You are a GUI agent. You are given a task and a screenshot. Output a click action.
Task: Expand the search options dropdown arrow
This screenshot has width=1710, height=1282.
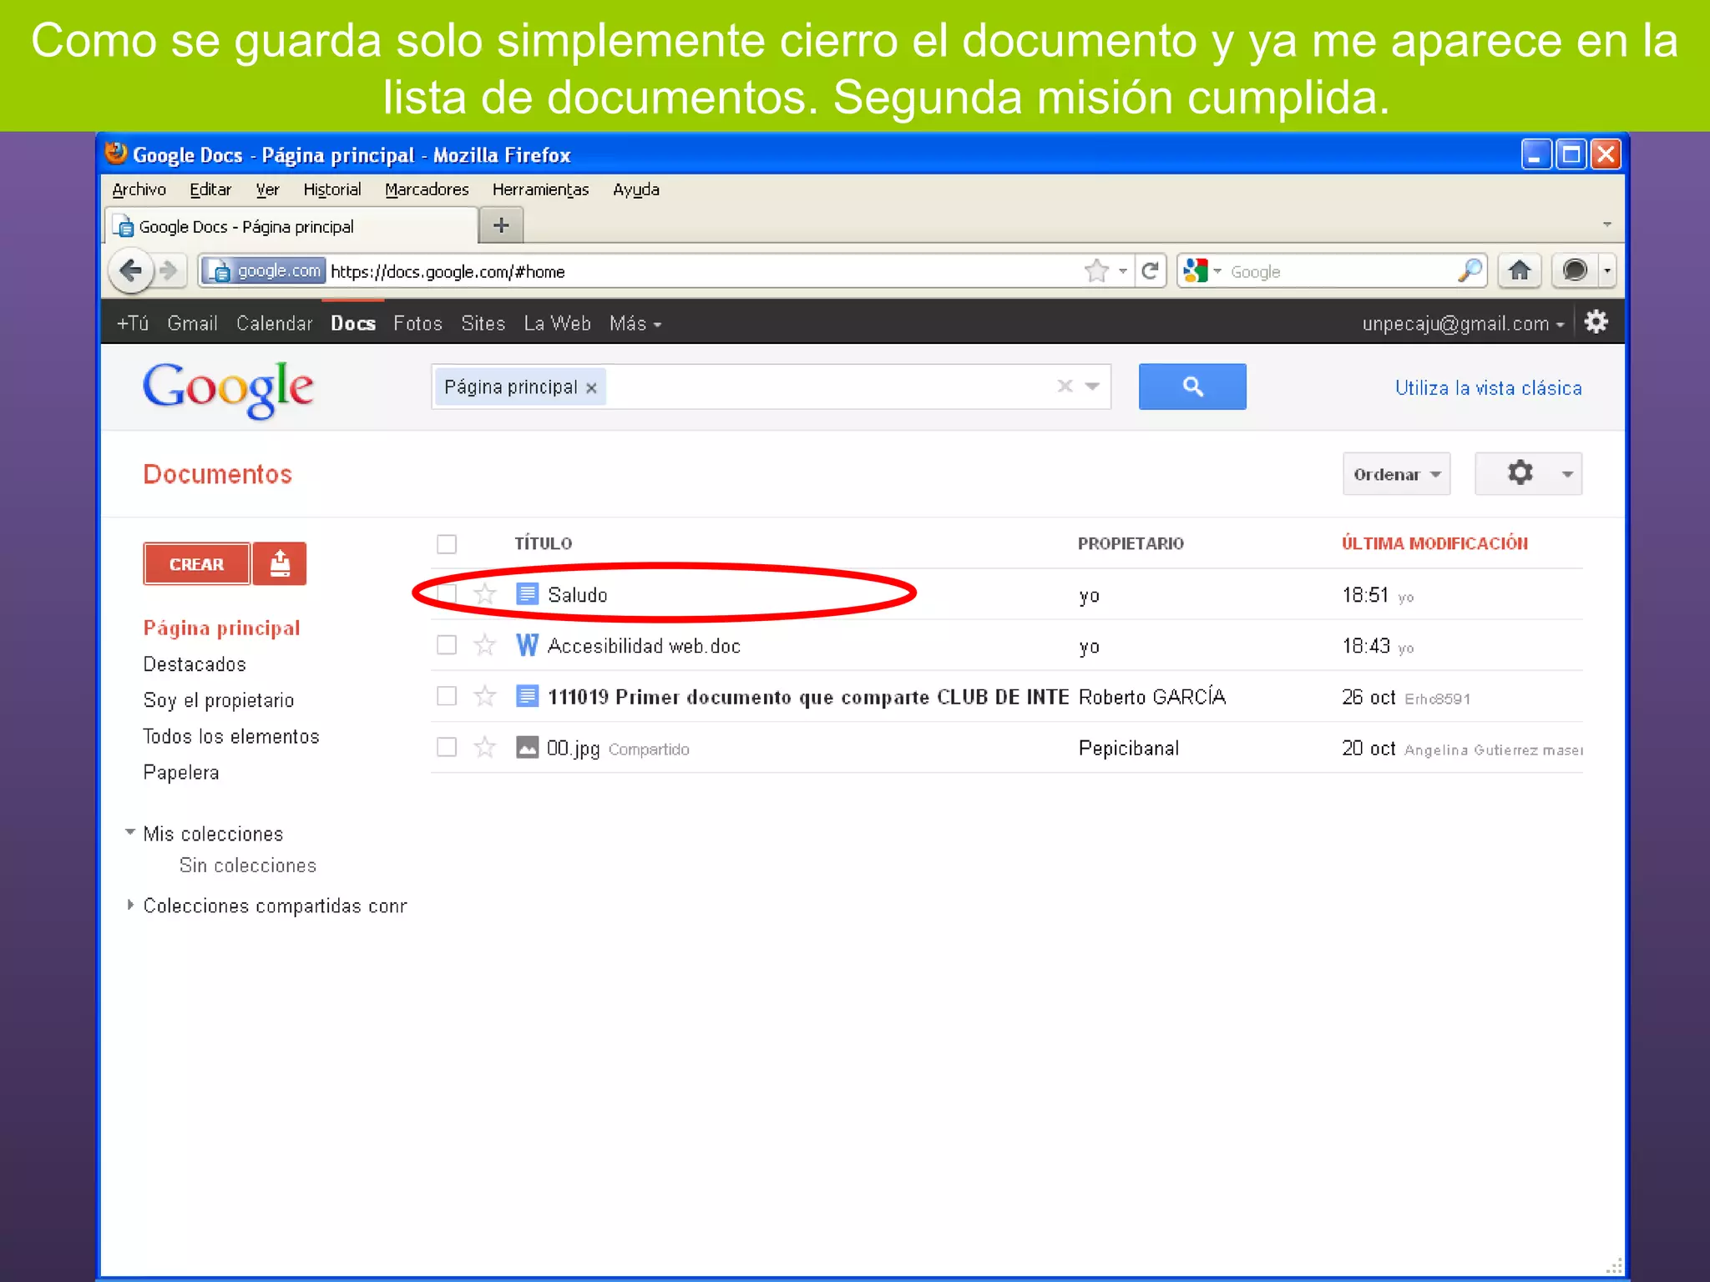point(1092,386)
